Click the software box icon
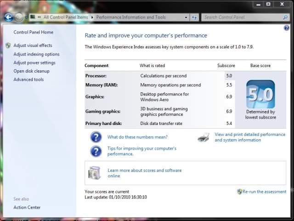Screen dimensions: 294x221 [x=95, y=173]
